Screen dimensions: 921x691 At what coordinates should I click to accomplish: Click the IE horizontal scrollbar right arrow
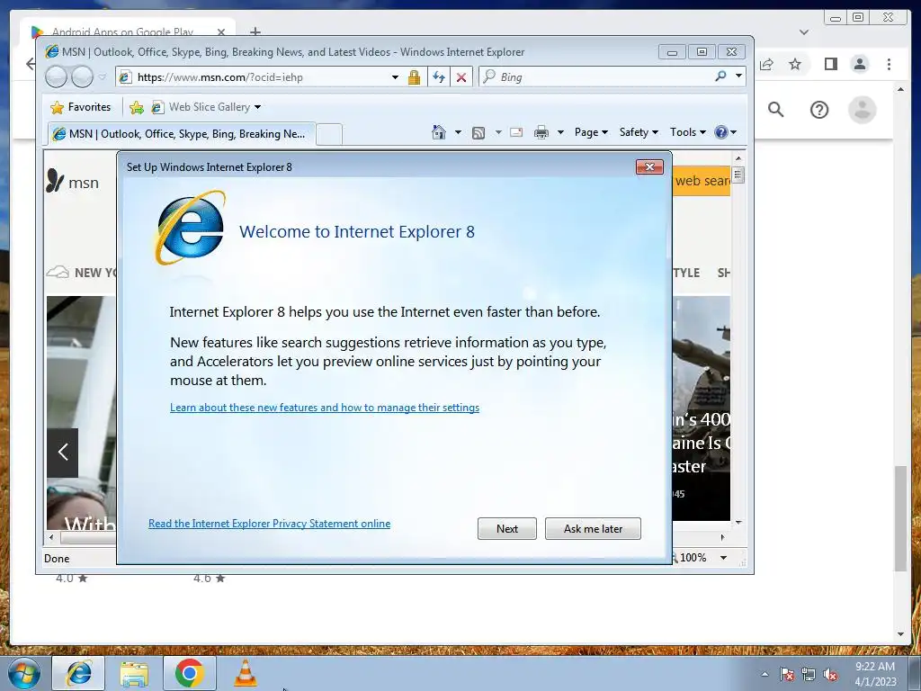722,537
